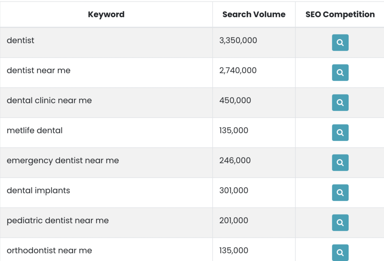The image size is (384, 261).
Task: Sort by the Search Volume header
Action: [x=254, y=15]
